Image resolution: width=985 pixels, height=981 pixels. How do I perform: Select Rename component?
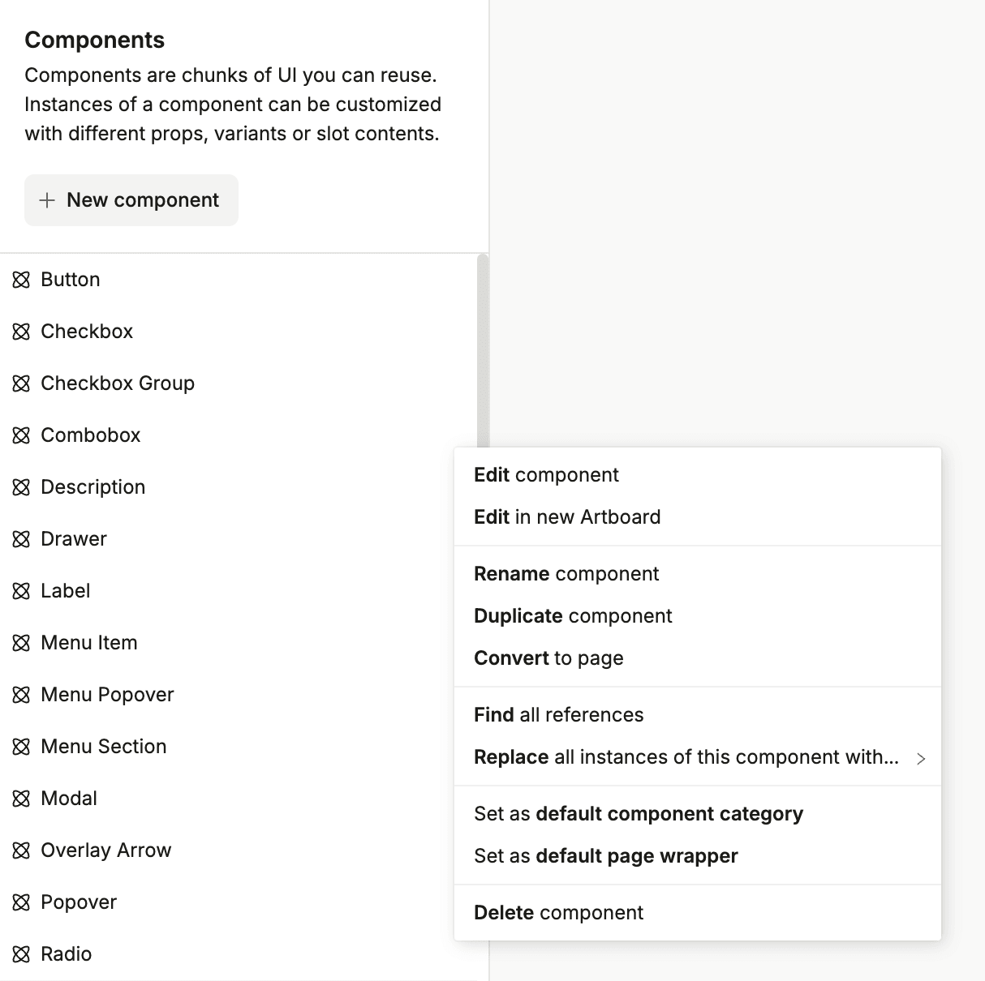tap(566, 573)
